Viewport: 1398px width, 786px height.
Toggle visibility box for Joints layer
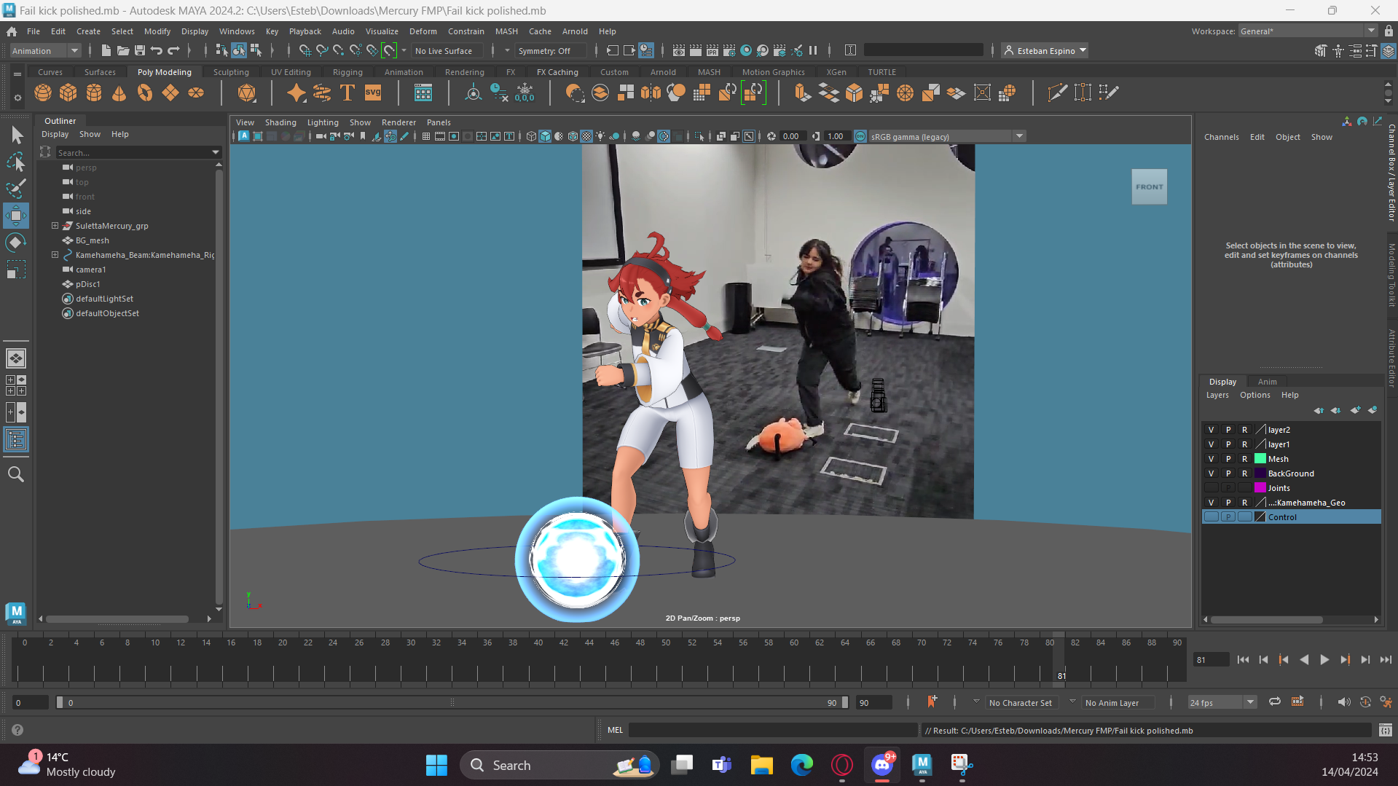[1211, 488]
